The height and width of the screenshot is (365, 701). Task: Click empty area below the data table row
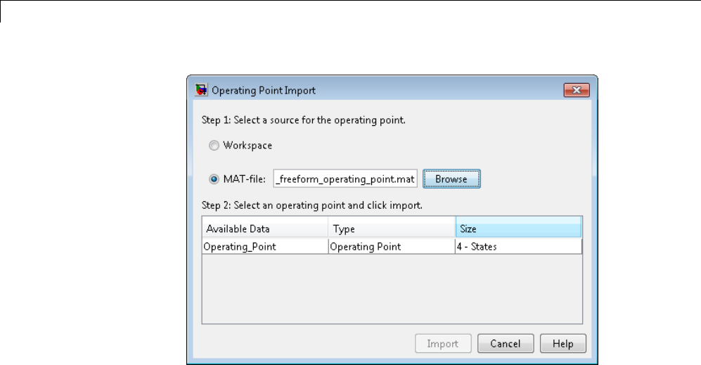(392, 288)
